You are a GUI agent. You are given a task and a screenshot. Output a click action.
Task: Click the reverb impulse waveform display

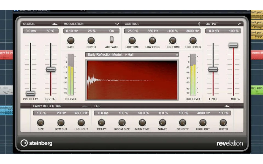(x=132, y=79)
